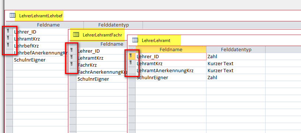Screen dimensions: 301x133
Task: Select the key row selector of LehramtKrz in LehrerLehramt
Action: click(x=132, y=63)
